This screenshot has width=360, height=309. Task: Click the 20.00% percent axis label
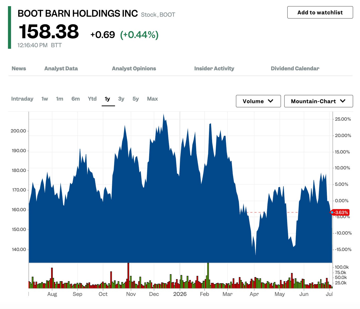[343, 136]
